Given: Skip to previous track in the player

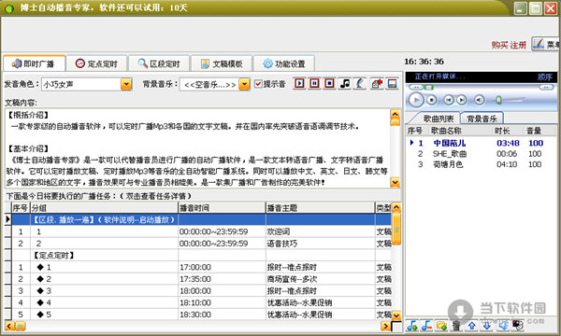Looking at the screenshot, I should (449, 100).
